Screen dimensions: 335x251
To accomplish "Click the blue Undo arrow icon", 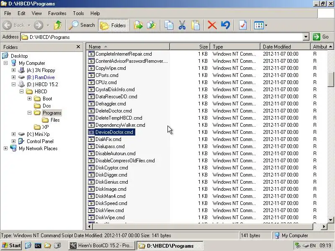I will click(226, 25).
